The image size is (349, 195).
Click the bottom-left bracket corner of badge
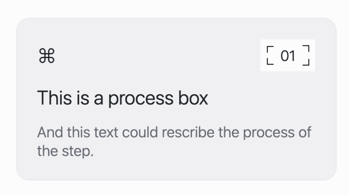270,62
